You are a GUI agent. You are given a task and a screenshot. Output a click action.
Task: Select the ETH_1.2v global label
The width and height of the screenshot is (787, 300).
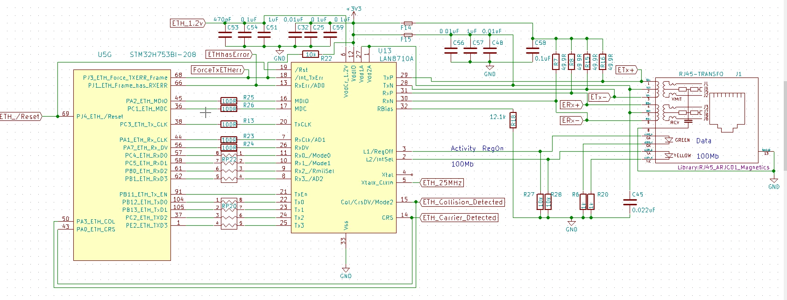189,23
